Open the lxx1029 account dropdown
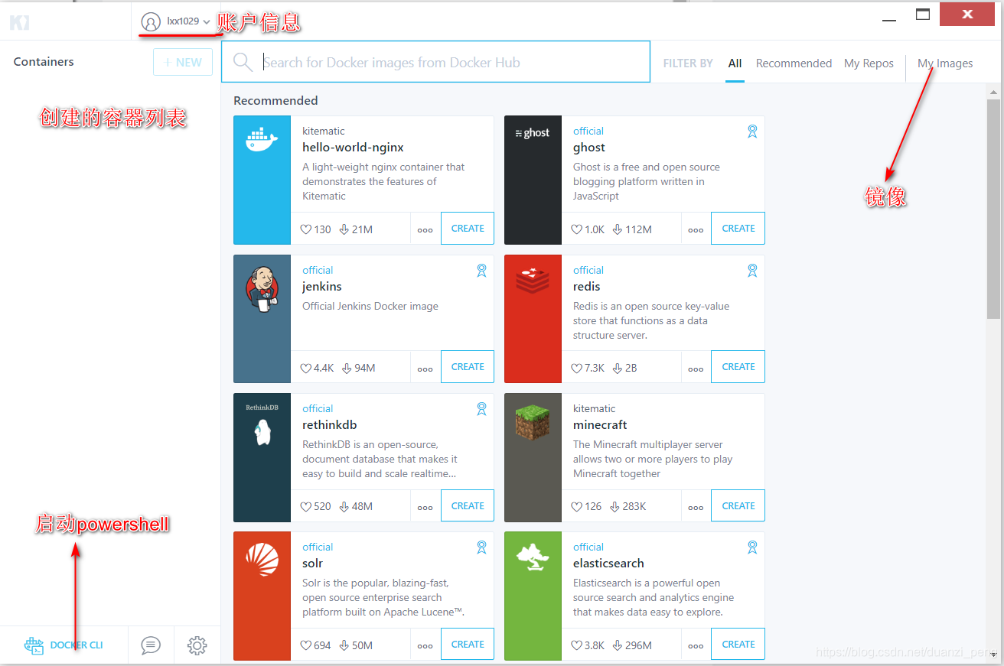 coord(176,21)
